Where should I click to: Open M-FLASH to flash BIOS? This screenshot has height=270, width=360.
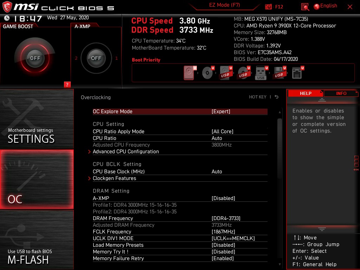[x=37, y=240]
